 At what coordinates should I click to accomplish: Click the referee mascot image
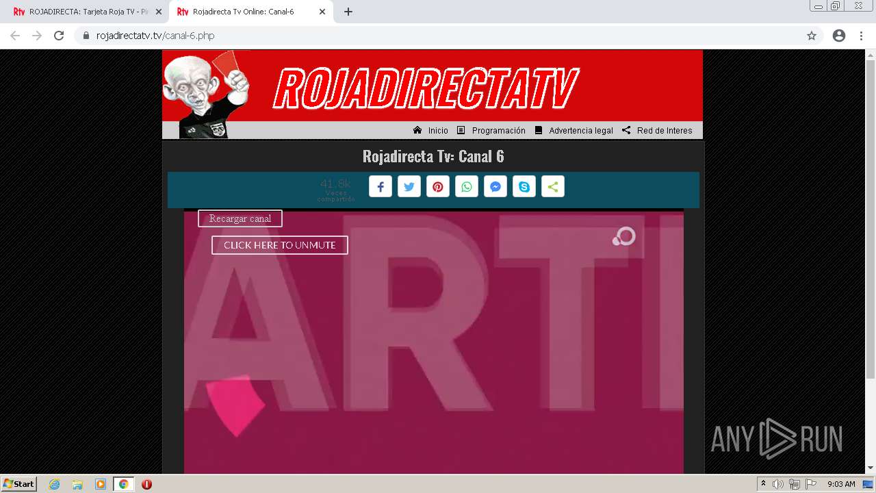pyautogui.click(x=207, y=96)
